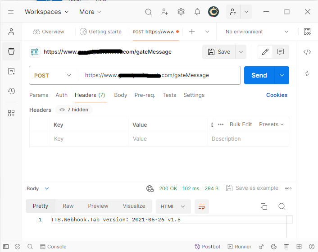
Task: Open notifications bell
Action: pos(197,12)
